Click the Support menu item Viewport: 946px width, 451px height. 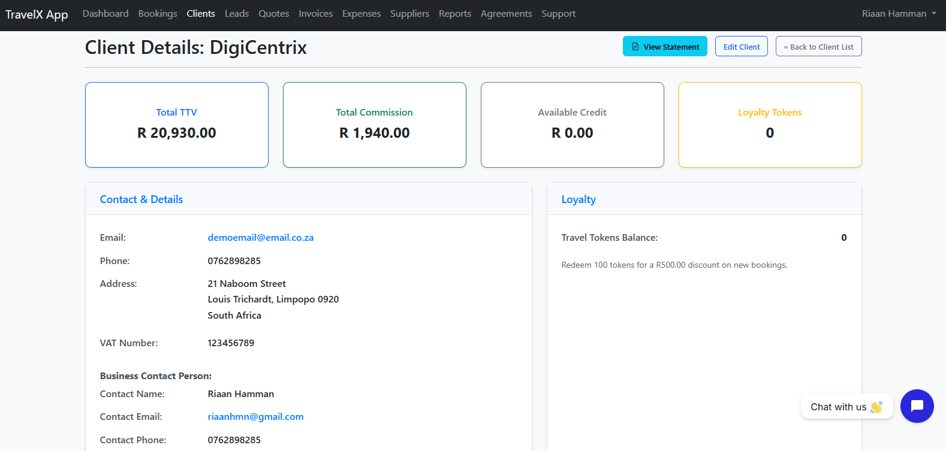click(x=558, y=14)
